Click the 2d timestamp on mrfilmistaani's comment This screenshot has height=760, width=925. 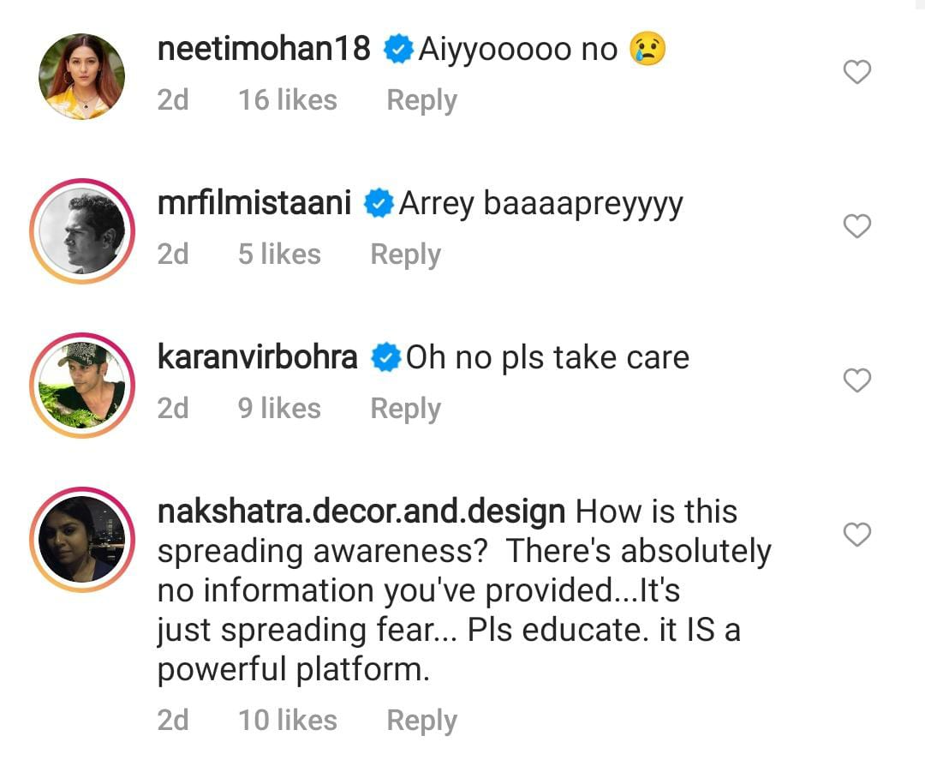[x=172, y=254]
